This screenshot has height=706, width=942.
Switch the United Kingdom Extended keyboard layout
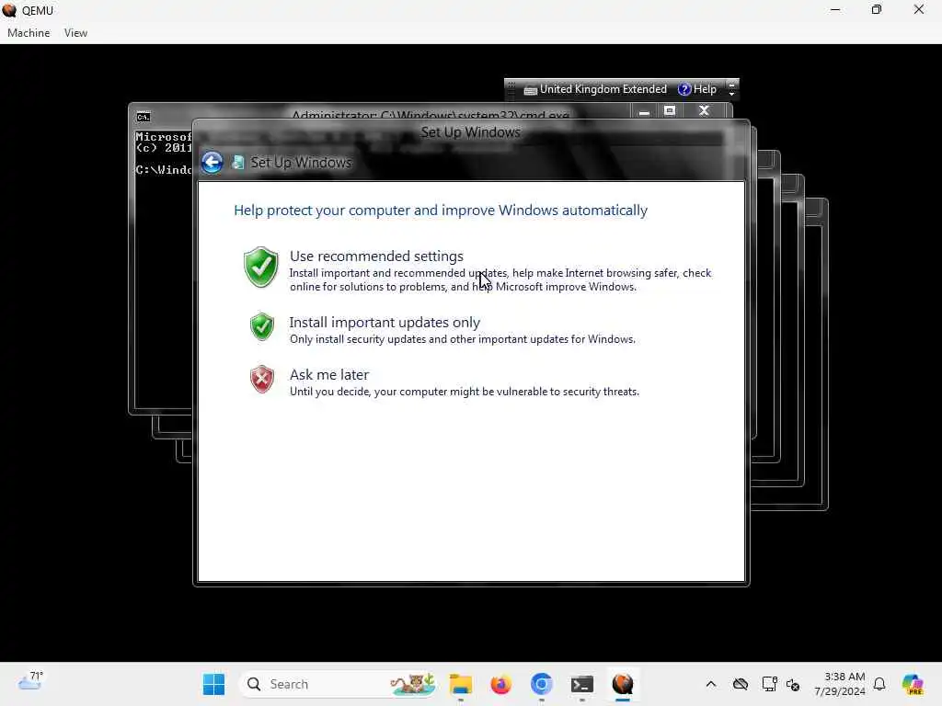tap(595, 89)
